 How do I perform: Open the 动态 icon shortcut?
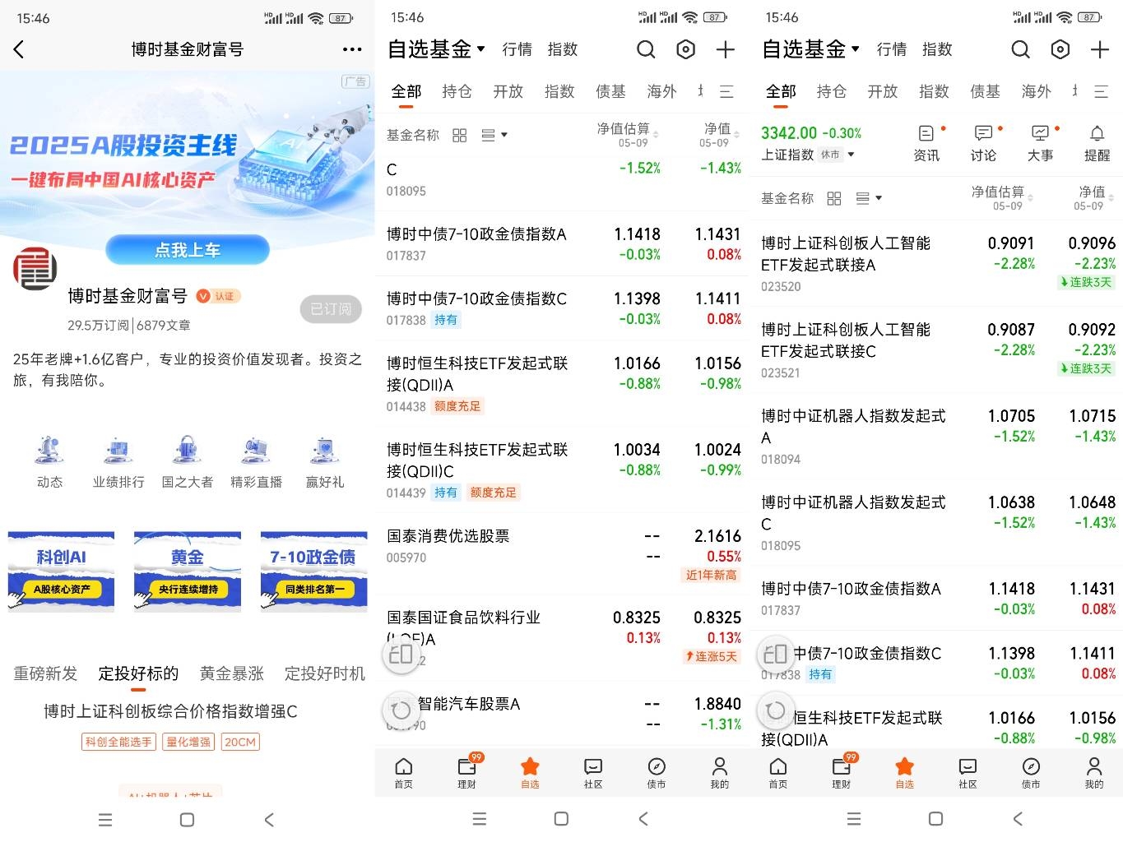(x=49, y=463)
